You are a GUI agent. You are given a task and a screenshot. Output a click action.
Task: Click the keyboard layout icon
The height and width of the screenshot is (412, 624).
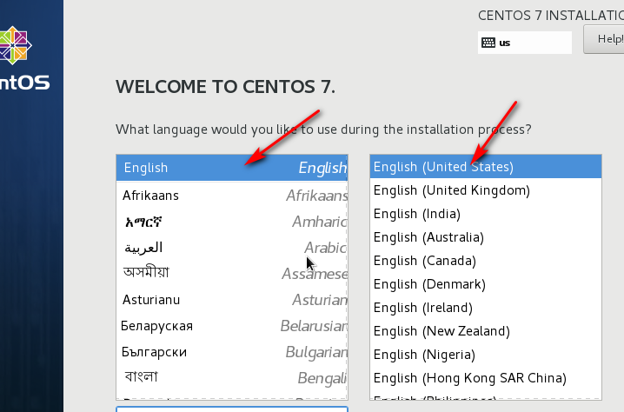488,43
